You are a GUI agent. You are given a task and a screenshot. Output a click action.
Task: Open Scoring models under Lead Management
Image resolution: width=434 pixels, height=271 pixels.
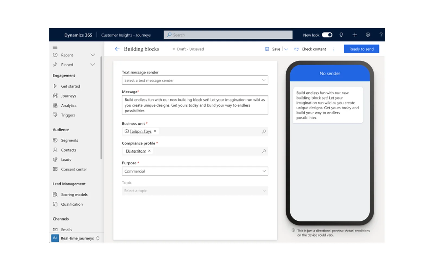(x=74, y=195)
